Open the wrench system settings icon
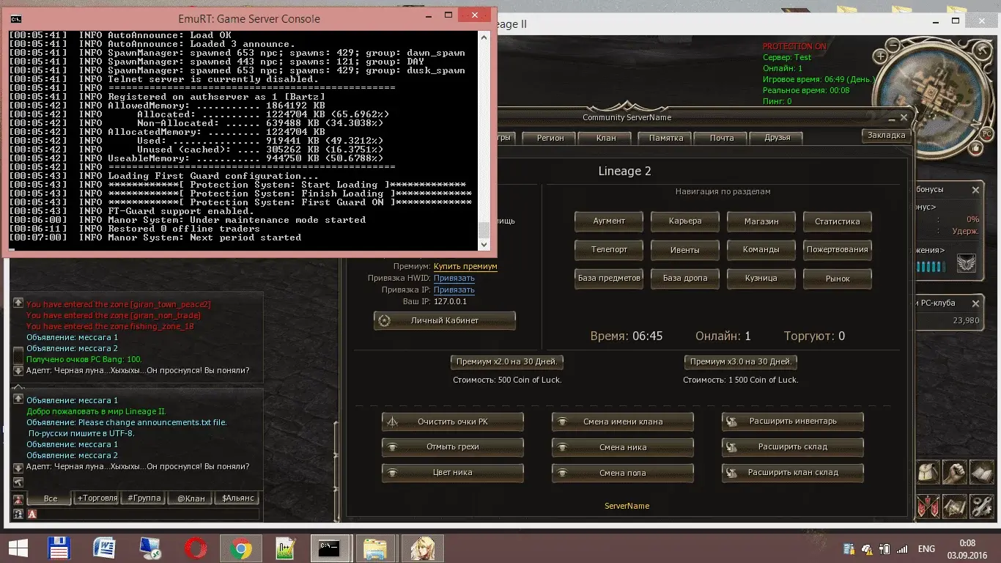 tap(981, 506)
